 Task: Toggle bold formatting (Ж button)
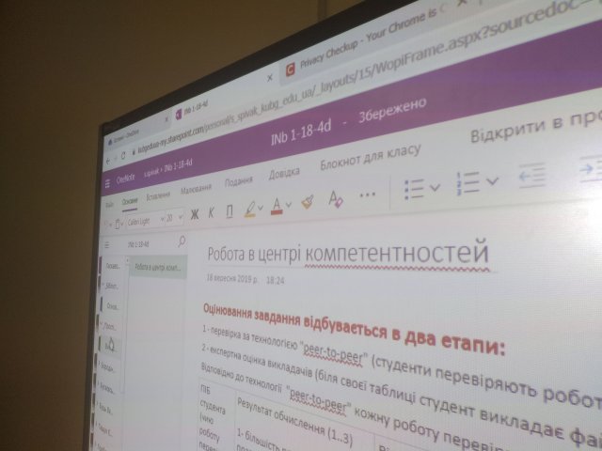195,213
